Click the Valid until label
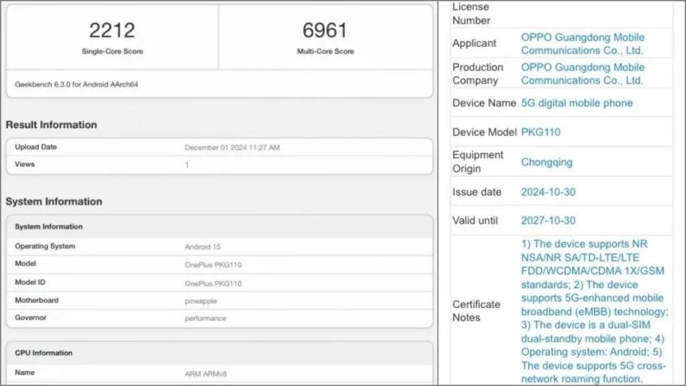 475,220
